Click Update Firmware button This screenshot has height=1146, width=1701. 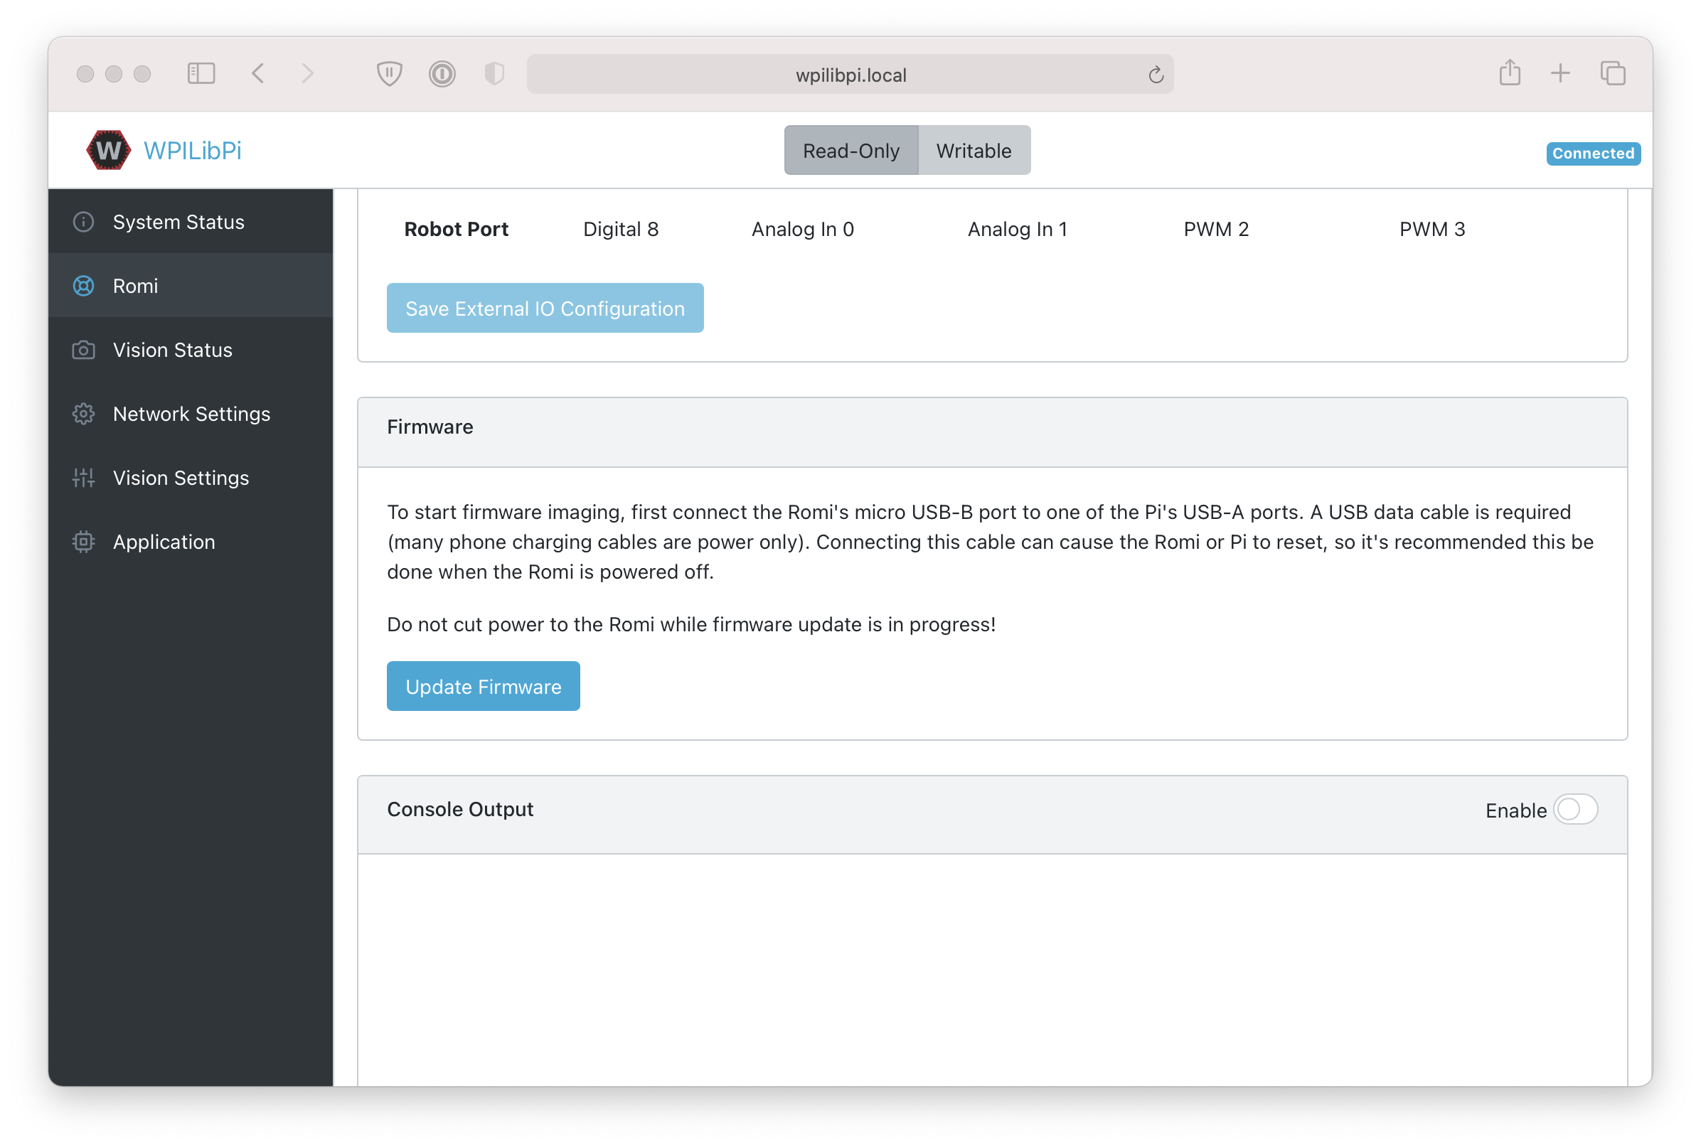[x=484, y=687]
